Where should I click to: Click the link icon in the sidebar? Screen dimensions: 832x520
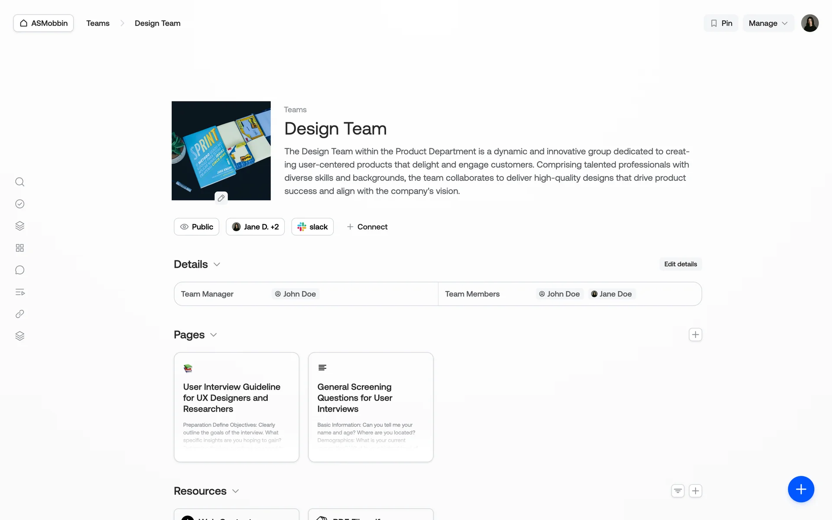pyautogui.click(x=19, y=314)
